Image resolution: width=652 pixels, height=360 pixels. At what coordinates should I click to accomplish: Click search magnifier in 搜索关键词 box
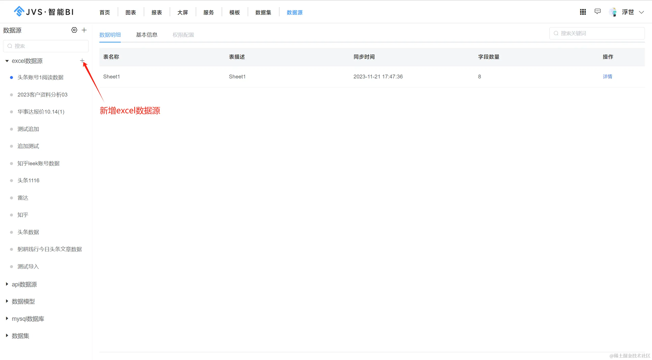[556, 33]
